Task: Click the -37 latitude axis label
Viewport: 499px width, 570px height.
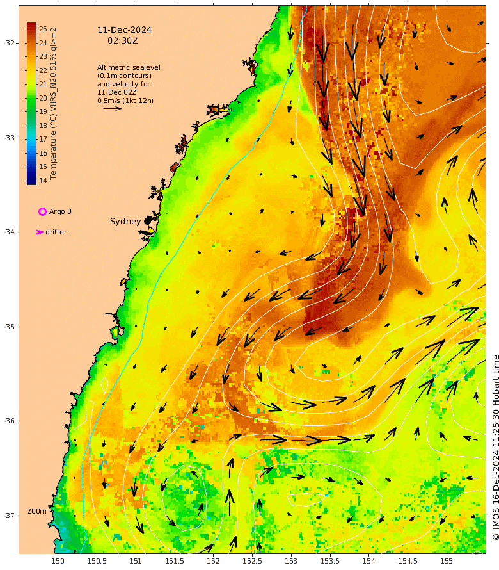Action: point(10,516)
